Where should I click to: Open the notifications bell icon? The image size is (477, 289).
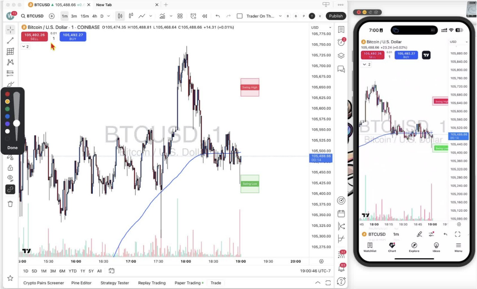(x=341, y=268)
